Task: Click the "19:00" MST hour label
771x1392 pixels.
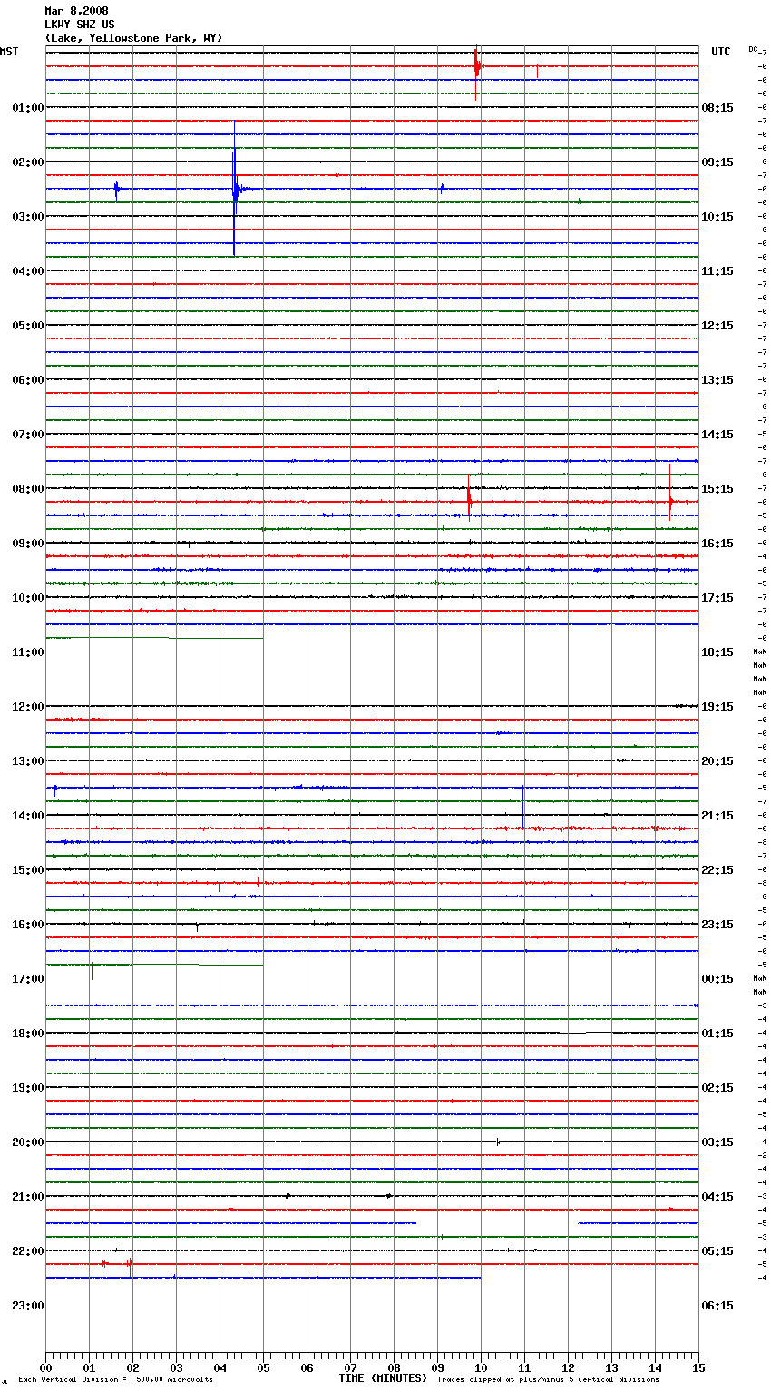Action: tap(28, 1088)
